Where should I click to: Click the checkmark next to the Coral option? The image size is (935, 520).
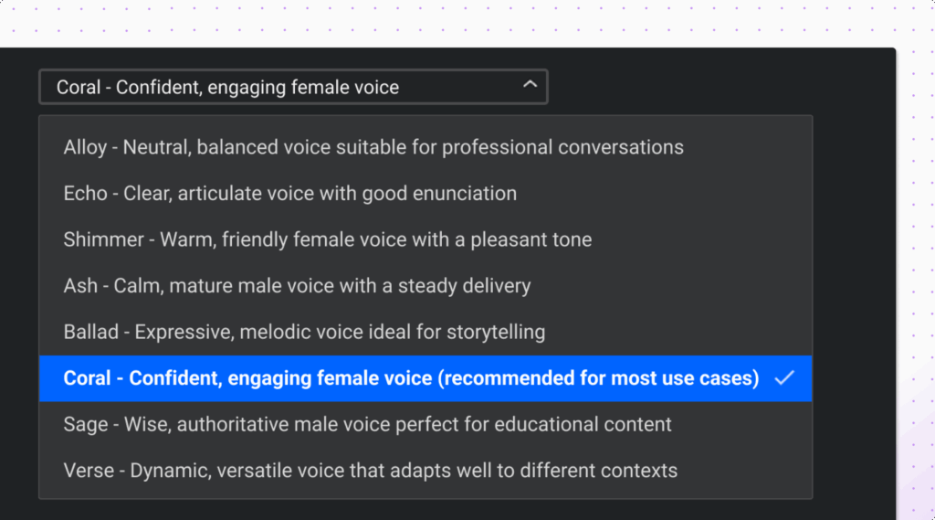(783, 378)
